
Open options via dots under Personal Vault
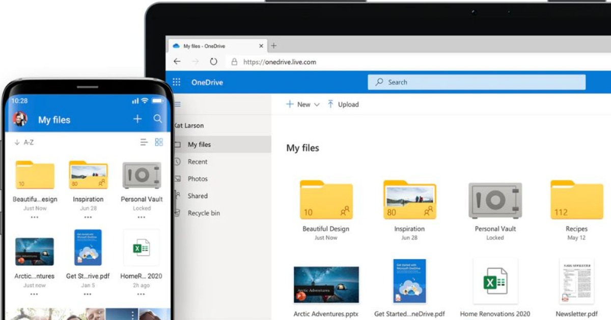coord(141,217)
